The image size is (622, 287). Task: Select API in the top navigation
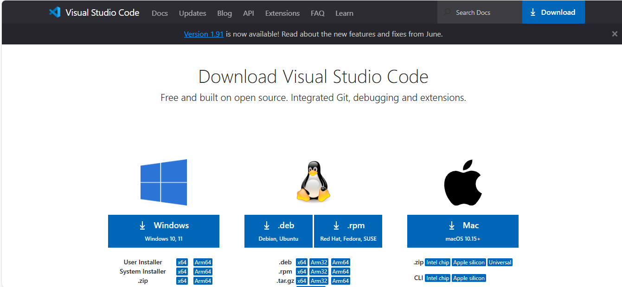point(249,13)
